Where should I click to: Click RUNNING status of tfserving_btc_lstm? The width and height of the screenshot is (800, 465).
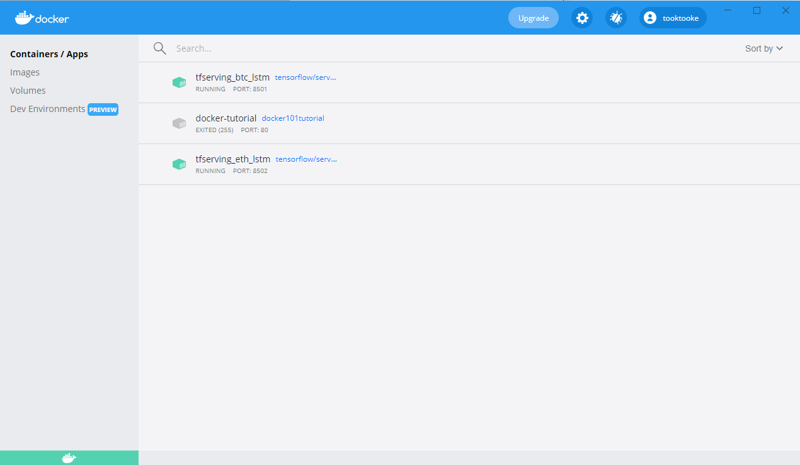pyautogui.click(x=210, y=89)
